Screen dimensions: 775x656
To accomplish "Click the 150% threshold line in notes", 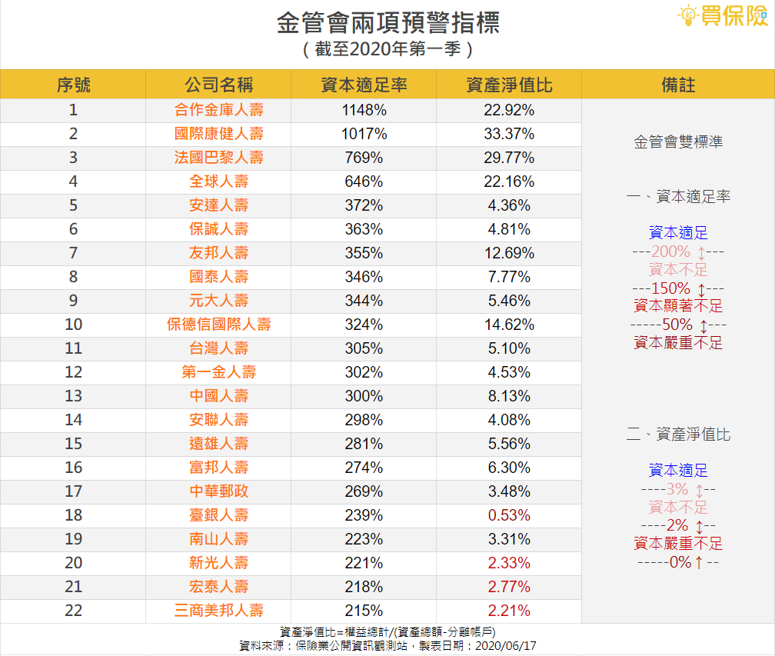I will [678, 288].
